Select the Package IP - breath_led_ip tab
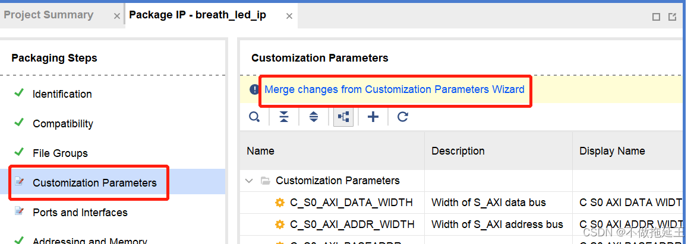Image resolution: width=694 pixels, height=244 pixels. click(197, 15)
